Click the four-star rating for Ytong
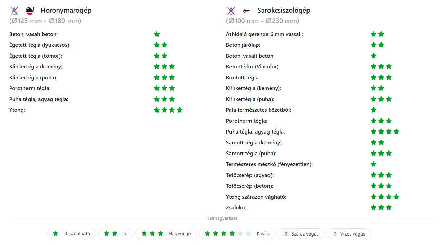446x245 pixels. click(x=168, y=110)
